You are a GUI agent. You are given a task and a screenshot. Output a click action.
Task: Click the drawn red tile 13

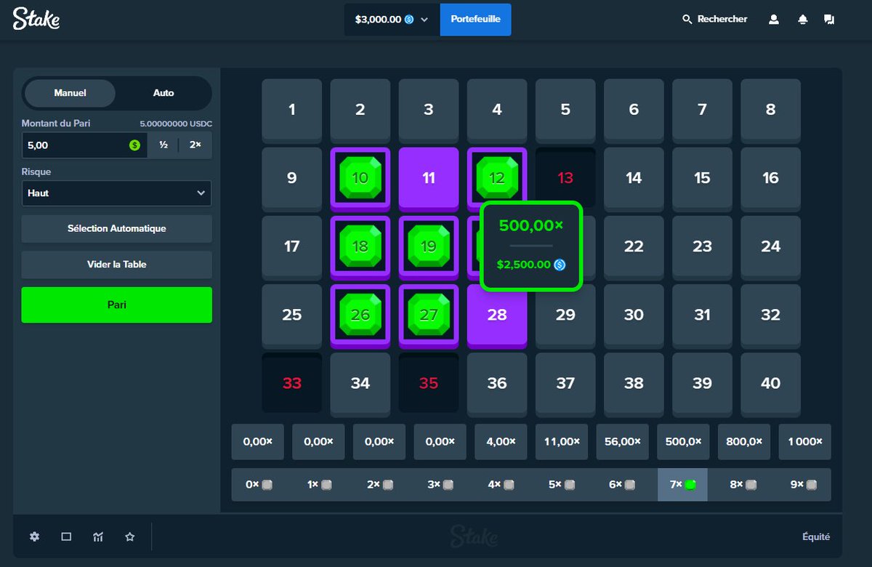click(565, 177)
